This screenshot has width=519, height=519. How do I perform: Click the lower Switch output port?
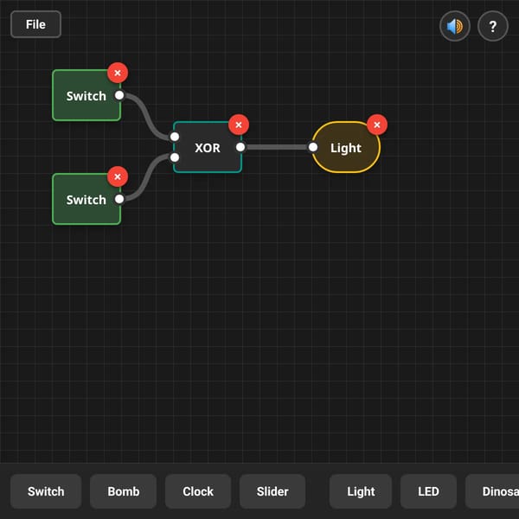[119, 199]
